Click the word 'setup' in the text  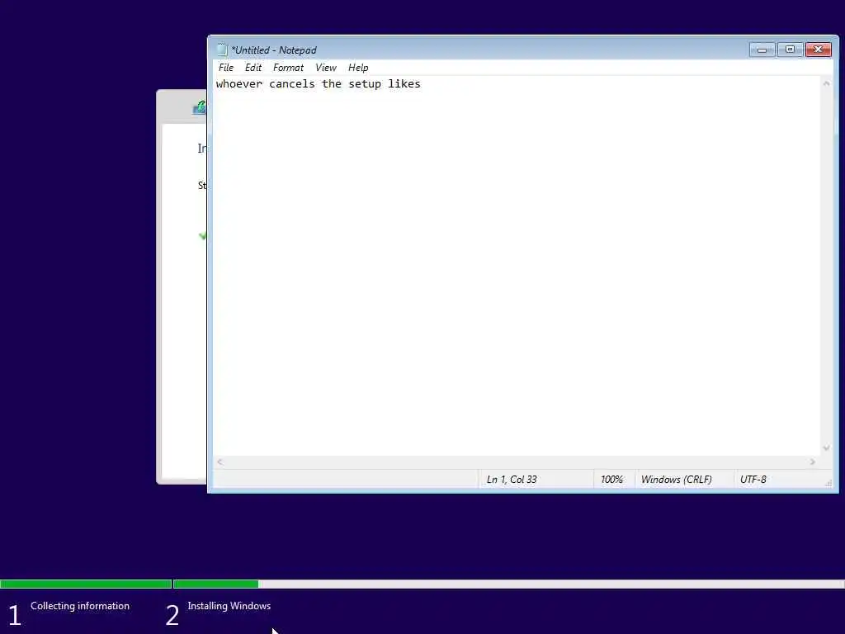click(365, 84)
